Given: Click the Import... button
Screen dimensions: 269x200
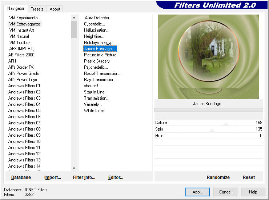Looking at the screenshot, I should coord(52,177).
